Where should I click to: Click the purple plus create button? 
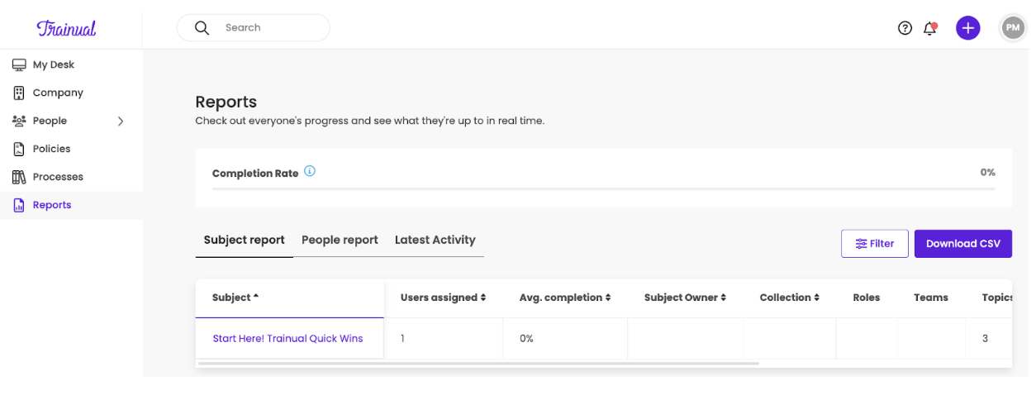[967, 28]
